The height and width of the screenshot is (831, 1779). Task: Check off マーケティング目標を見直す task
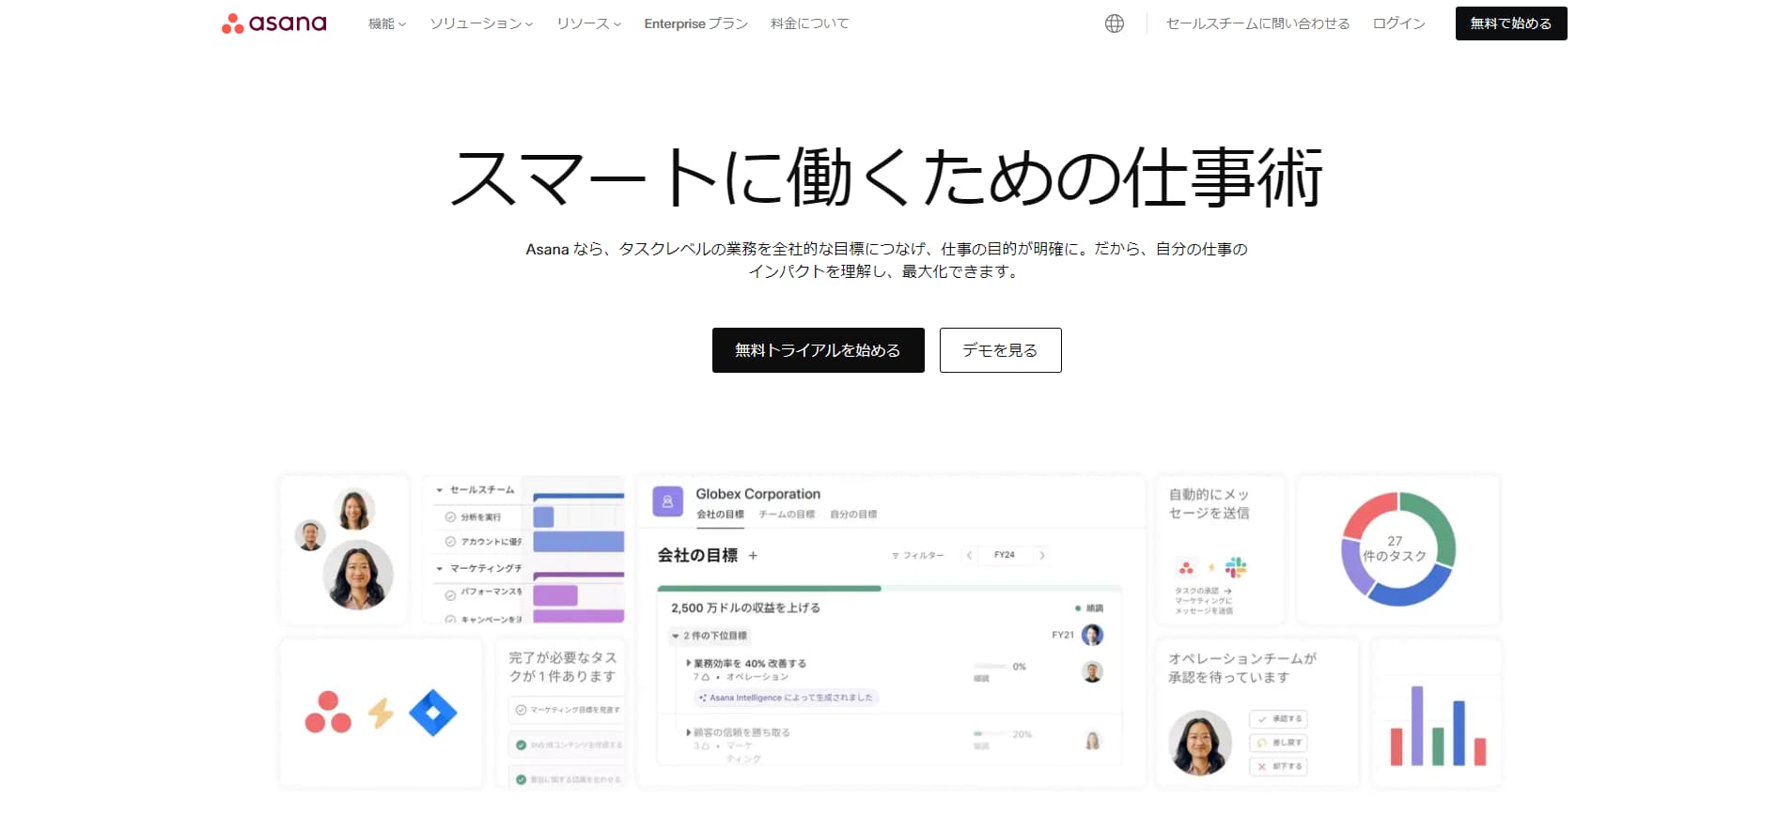521,710
